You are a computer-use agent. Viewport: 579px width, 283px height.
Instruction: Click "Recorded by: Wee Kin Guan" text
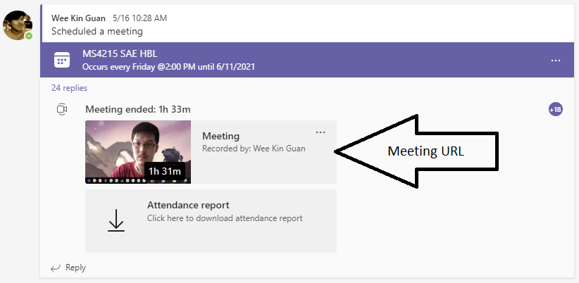point(254,149)
